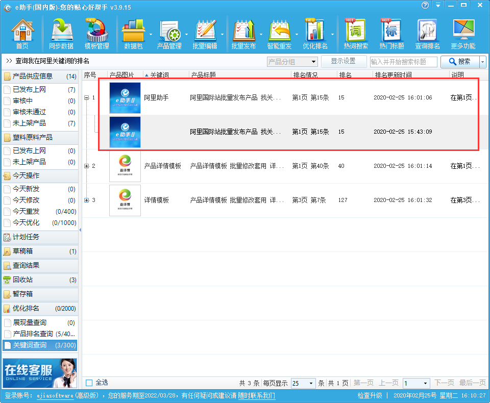Image resolution: width=490 pixels, height=403 pixels.
Task: Click 产品供应信息 (14) header
Action: (40, 76)
